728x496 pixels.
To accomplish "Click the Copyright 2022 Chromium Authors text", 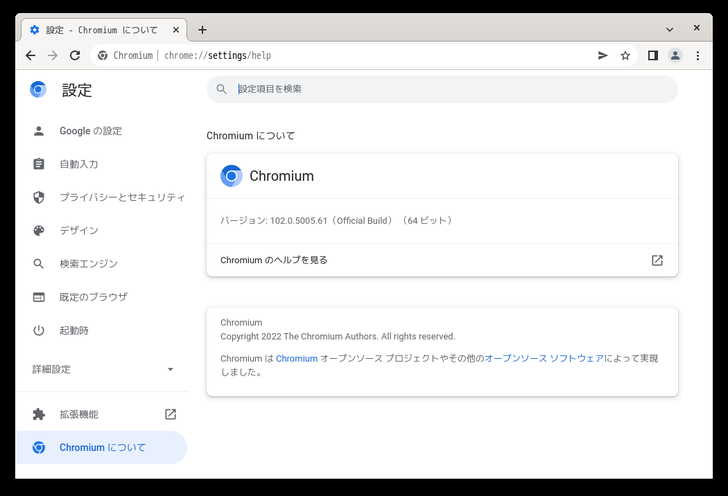I will (x=338, y=337).
